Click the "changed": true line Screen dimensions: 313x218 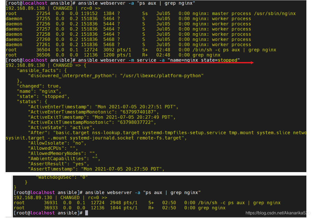pyautogui.click(x=39, y=86)
